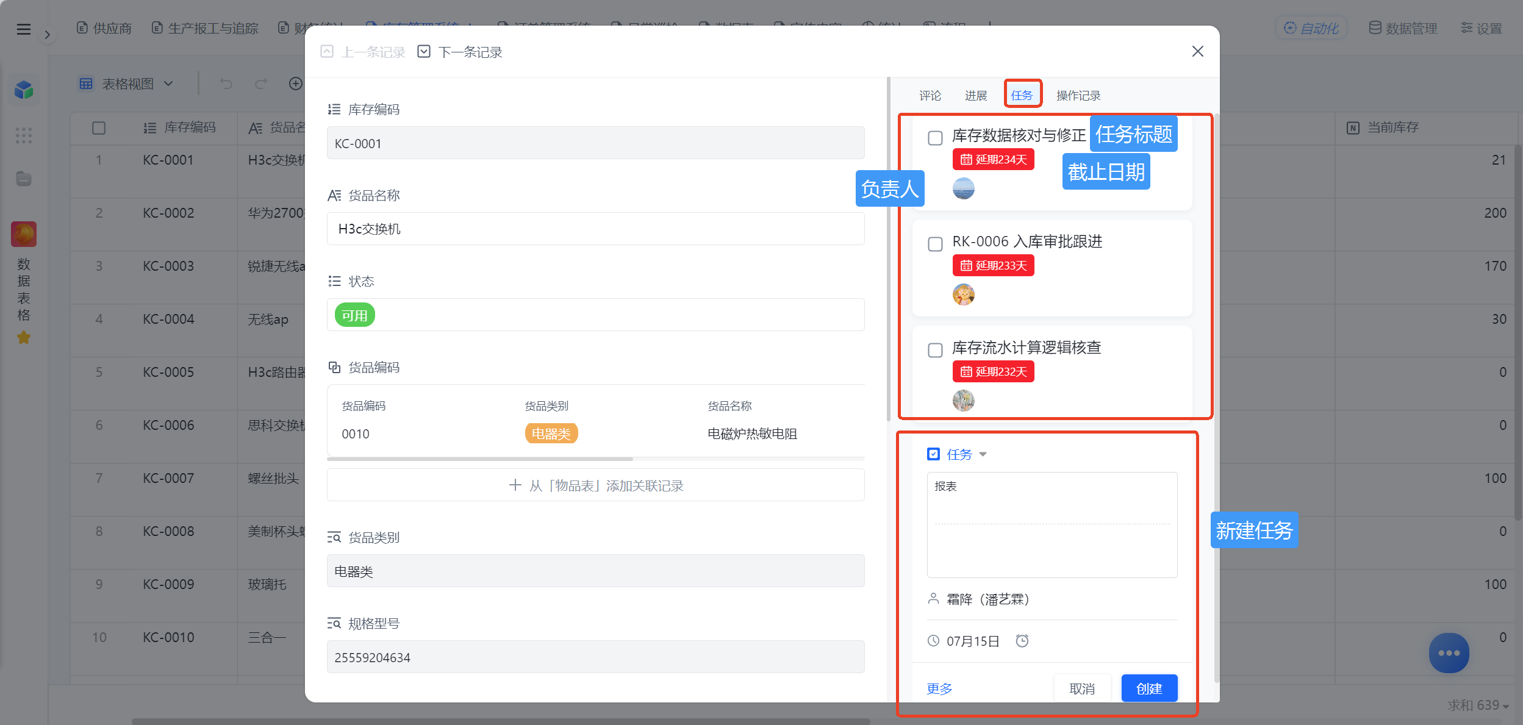Switch to the 进展 tab
This screenshot has height=725, width=1523.
coord(976,96)
